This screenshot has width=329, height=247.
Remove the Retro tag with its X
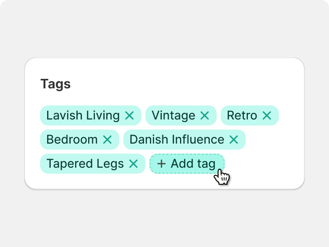coord(267,115)
